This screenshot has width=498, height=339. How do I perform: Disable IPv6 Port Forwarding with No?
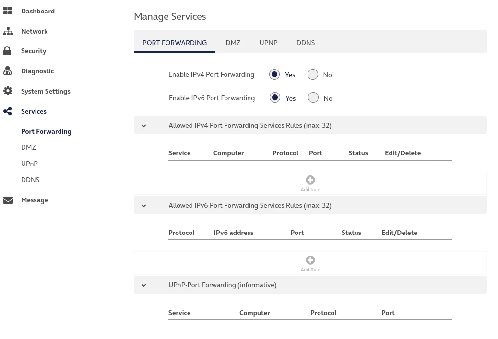click(x=313, y=98)
